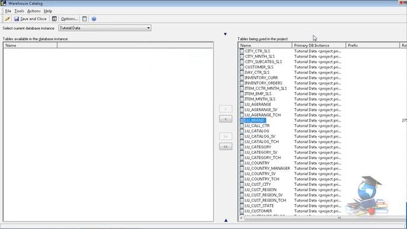Click the single-arrow add (>) button
Viewport: 407px width, 229px height.
226,109
